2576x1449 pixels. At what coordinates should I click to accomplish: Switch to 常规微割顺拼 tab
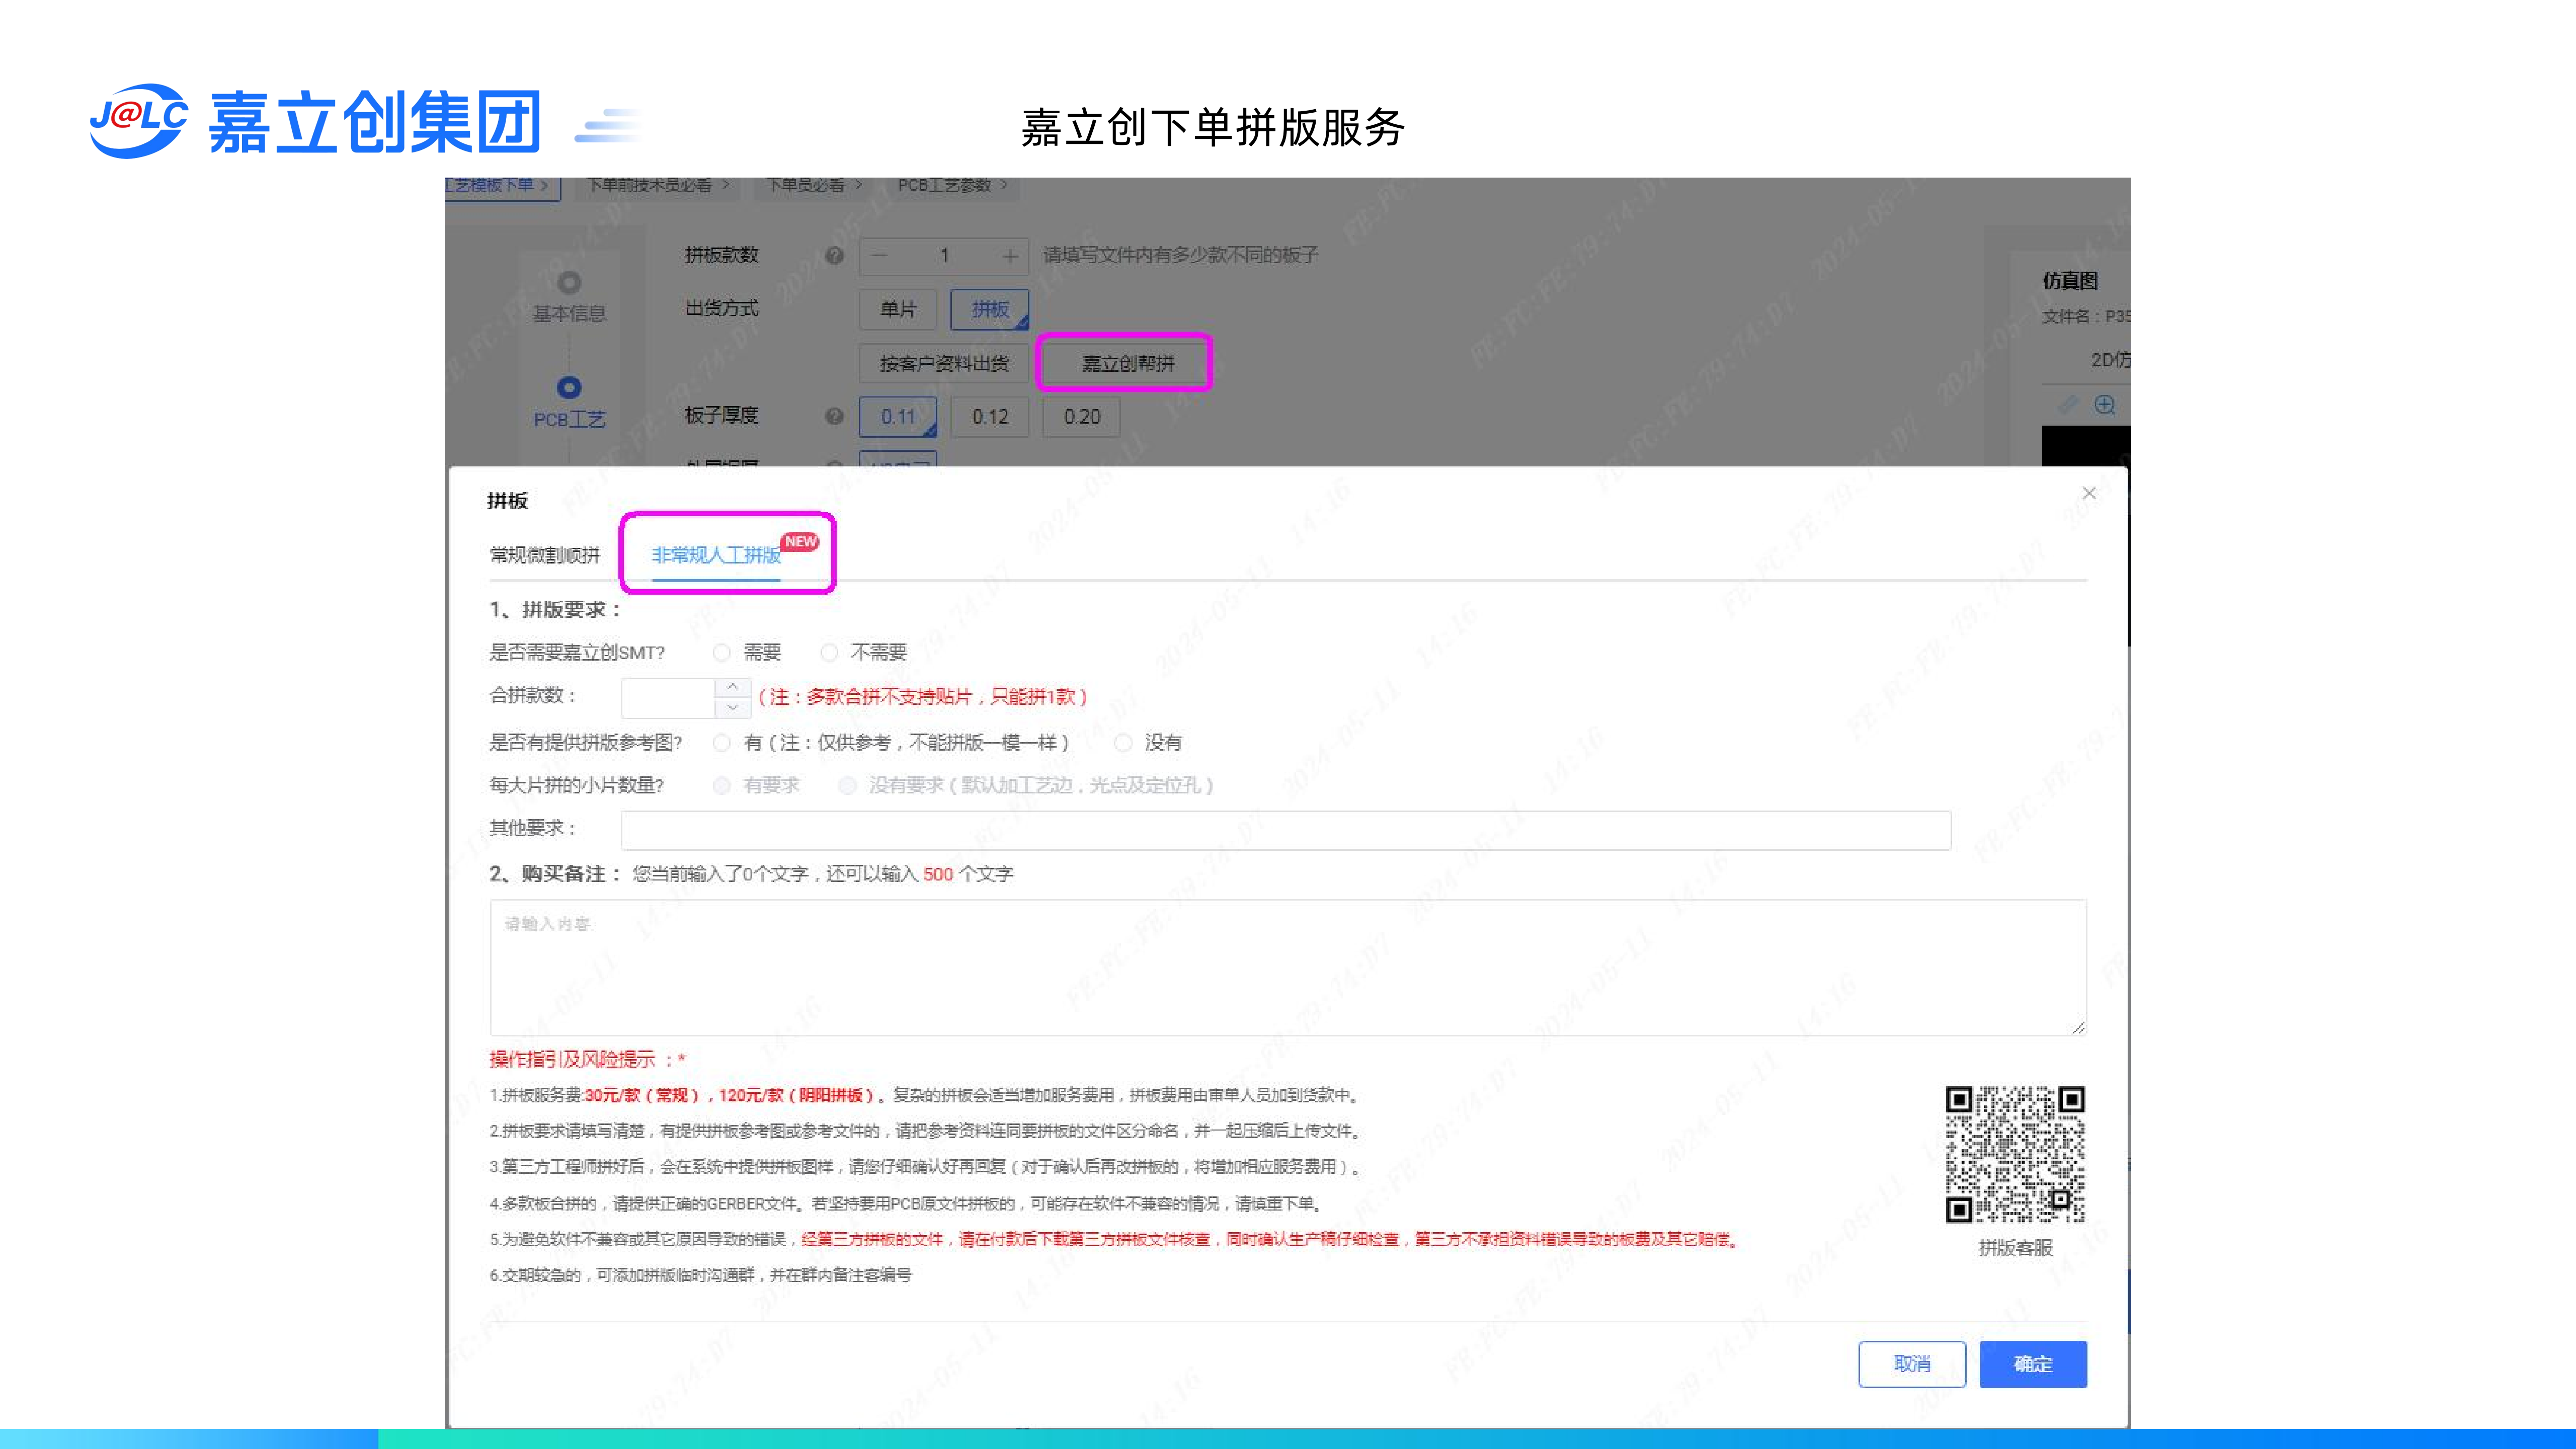[x=545, y=555]
